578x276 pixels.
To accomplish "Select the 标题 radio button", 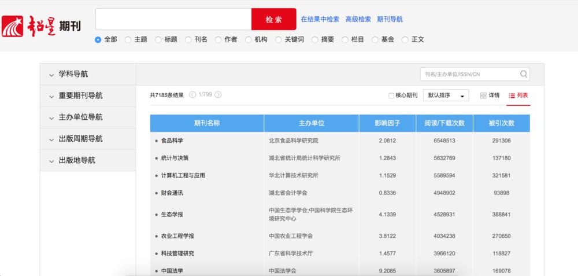I will 158,40.
